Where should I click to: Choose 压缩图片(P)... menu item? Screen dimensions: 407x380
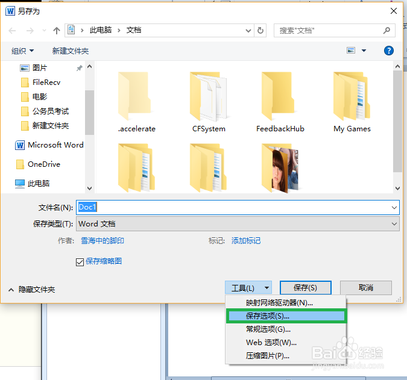point(286,356)
